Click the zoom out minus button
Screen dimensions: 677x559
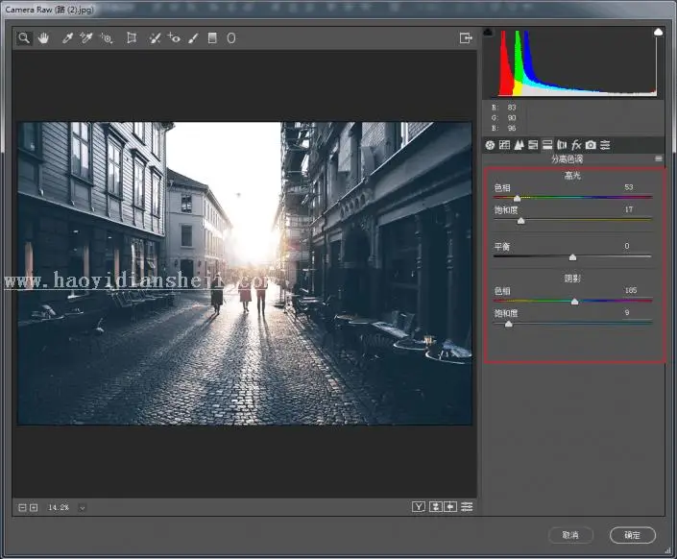click(x=22, y=507)
